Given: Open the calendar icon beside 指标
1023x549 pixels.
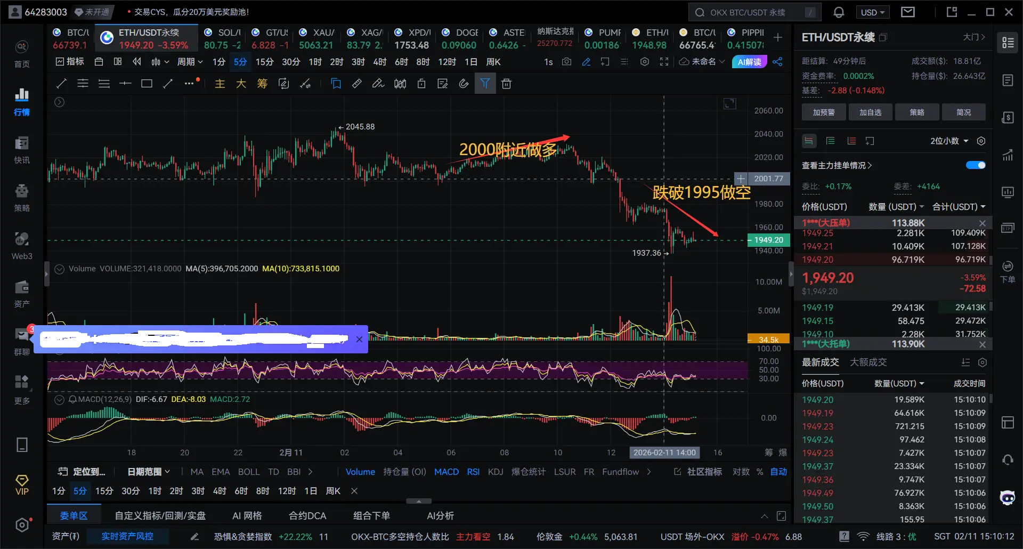Looking at the screenshot, I should click(99, 62).
